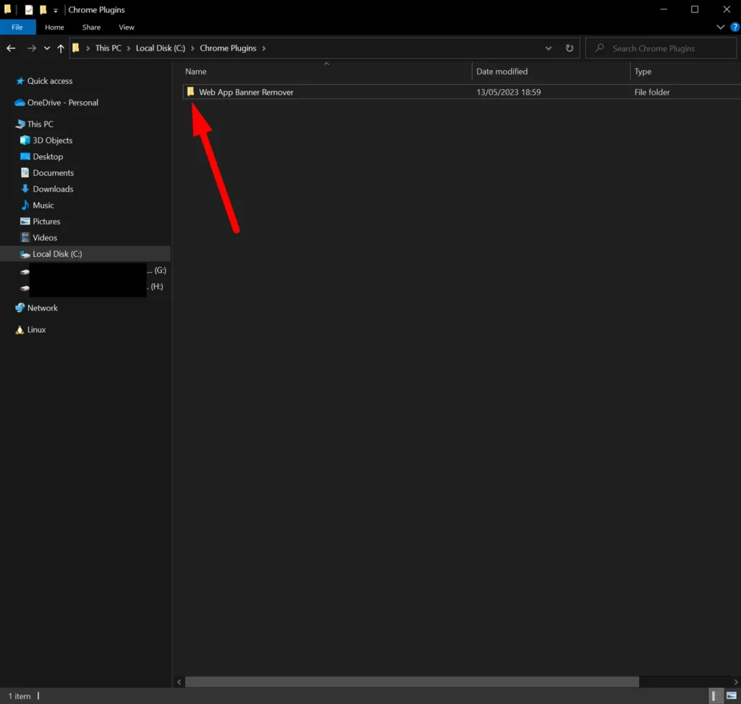This screenshot has height=704, width=741.
Task: Switch to details view in status bar
Action: [715, 695]
